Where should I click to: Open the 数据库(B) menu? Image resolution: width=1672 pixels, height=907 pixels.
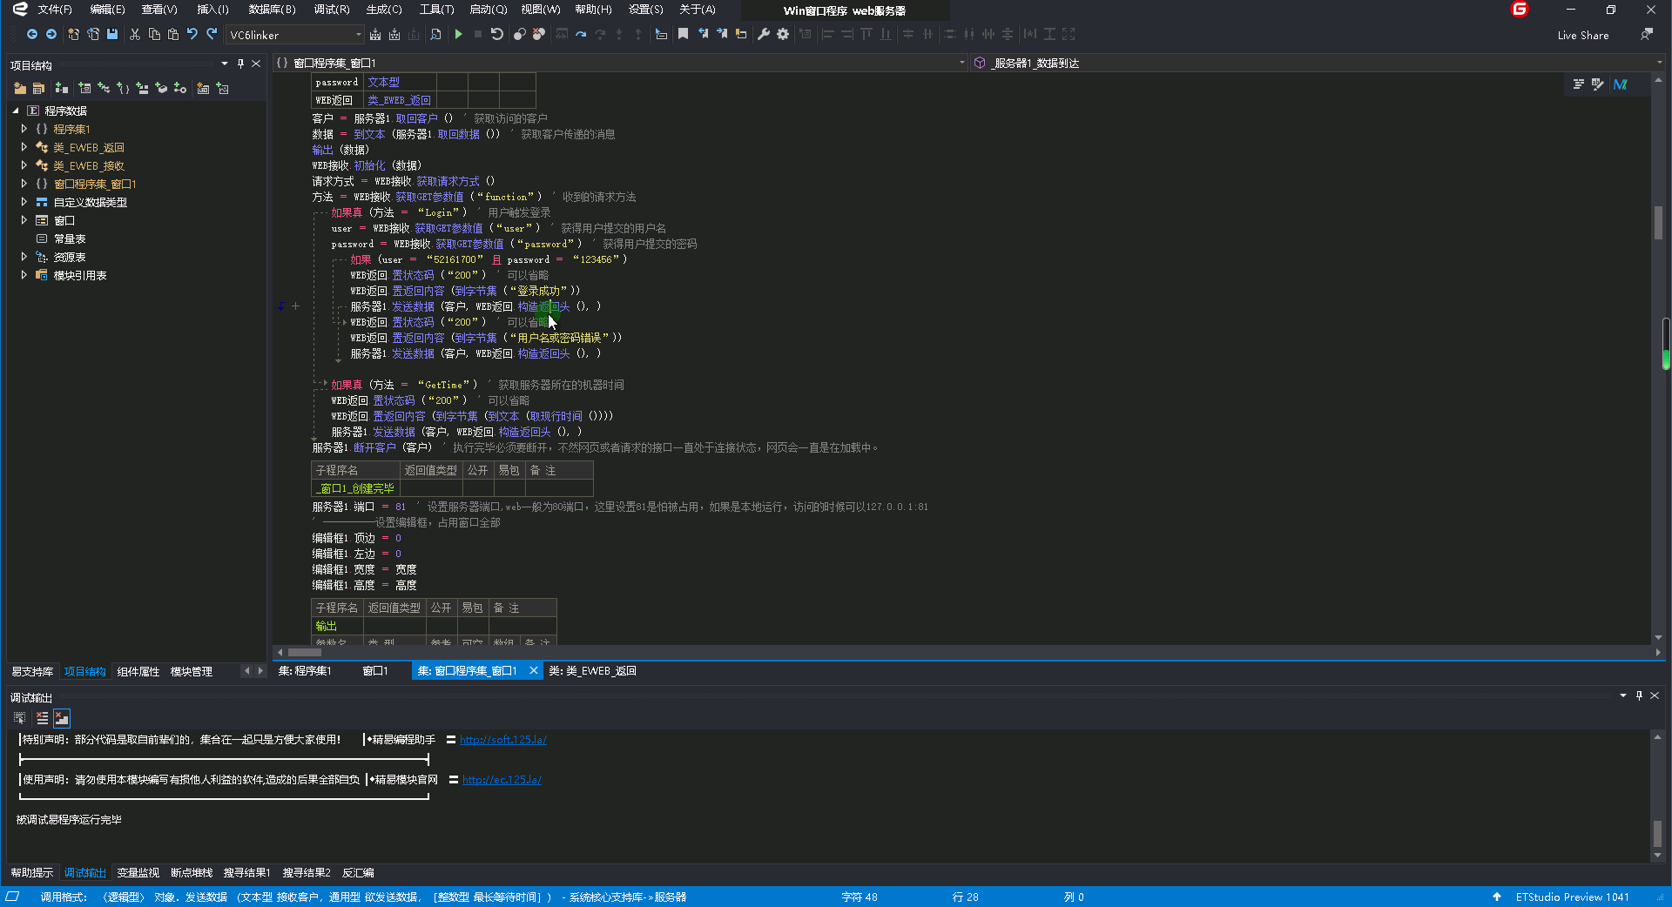point(272,10)
